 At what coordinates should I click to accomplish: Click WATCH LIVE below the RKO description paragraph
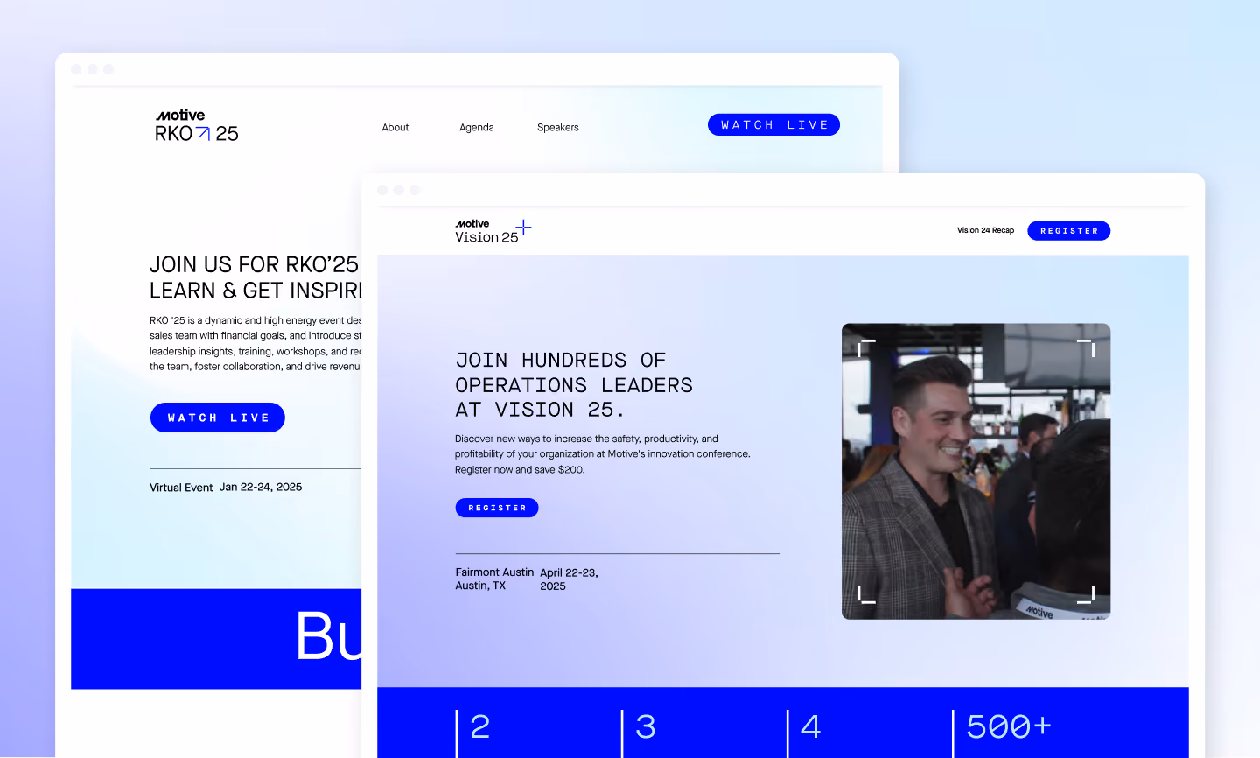pyautogui.click(x=218, y=418)
